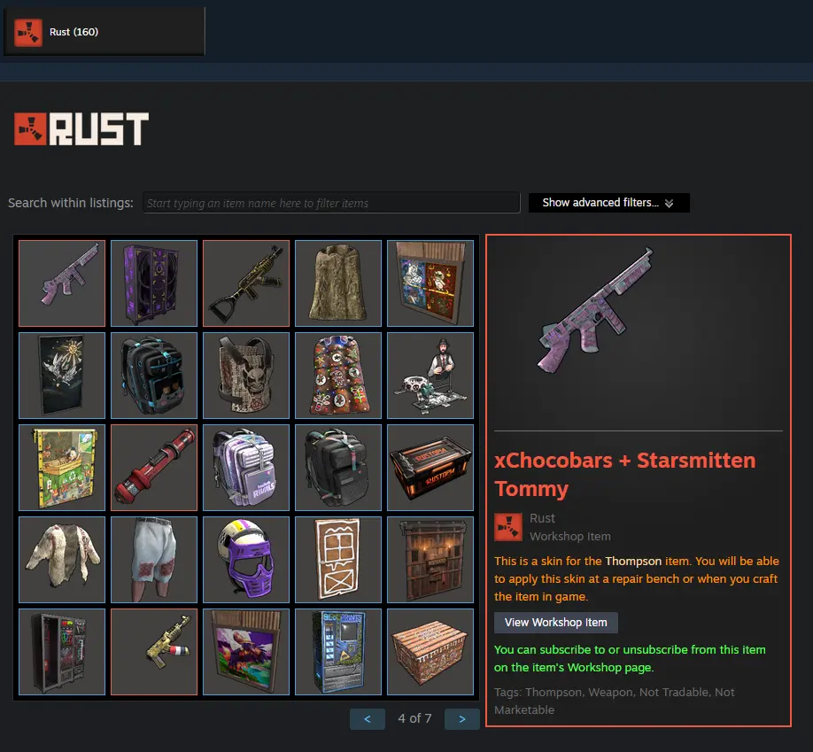Go to next inventory page
The width and height of the screenshot is (813, 752).
coord(462,719)
